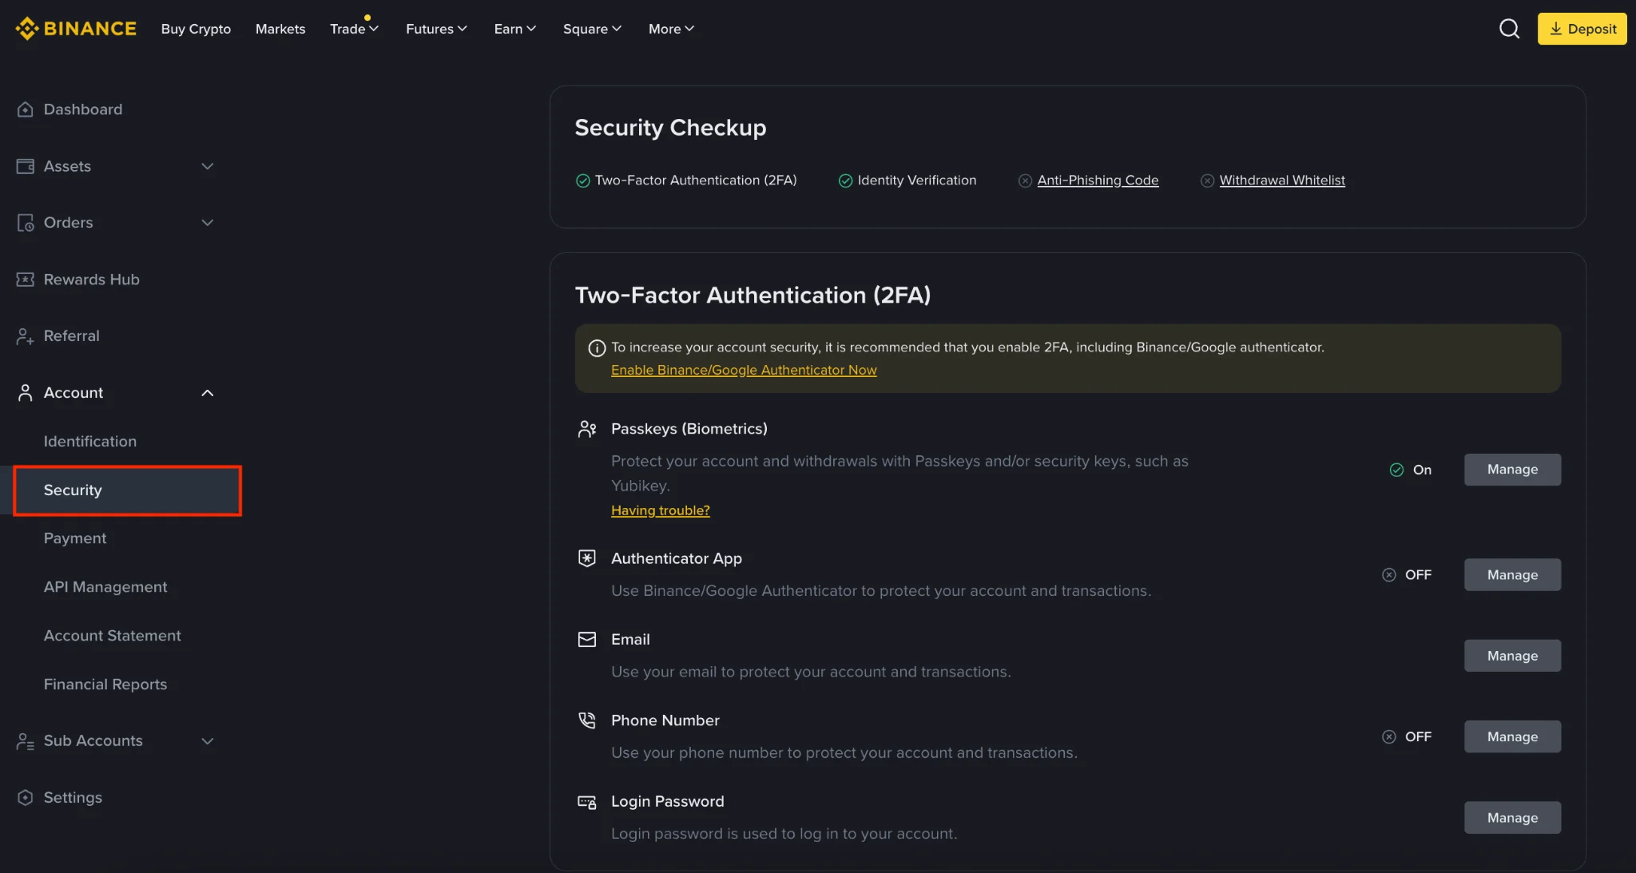Viewport: 1636px width, 873px height.
Task: Click Two-Factor Authentication (2FA) checkup item
Action: [x=686, y=181]
